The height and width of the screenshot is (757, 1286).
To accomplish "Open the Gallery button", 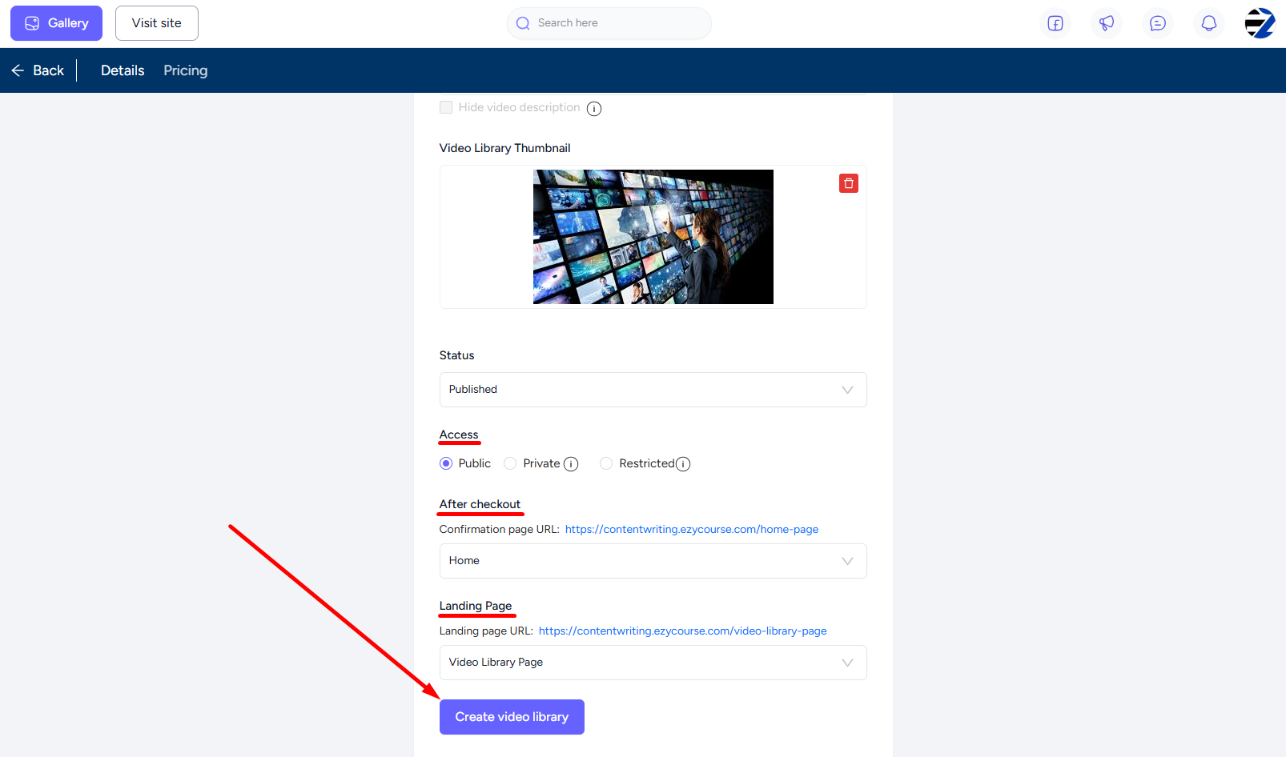I will click(56, 23).
